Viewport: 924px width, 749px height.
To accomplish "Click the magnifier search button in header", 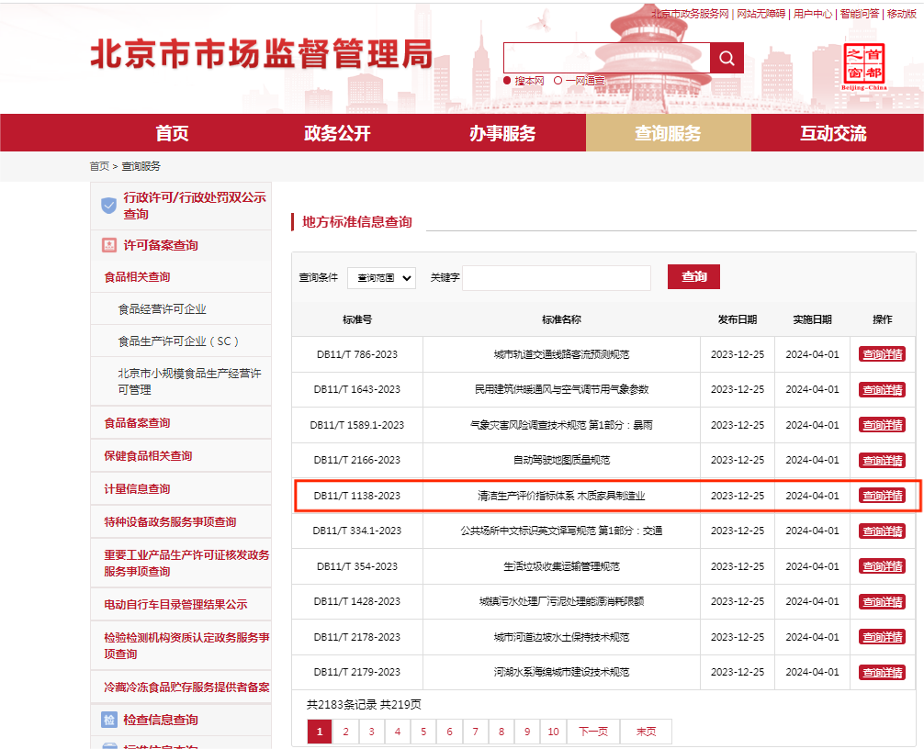I will pyautogui.click(x=727, y=58).
